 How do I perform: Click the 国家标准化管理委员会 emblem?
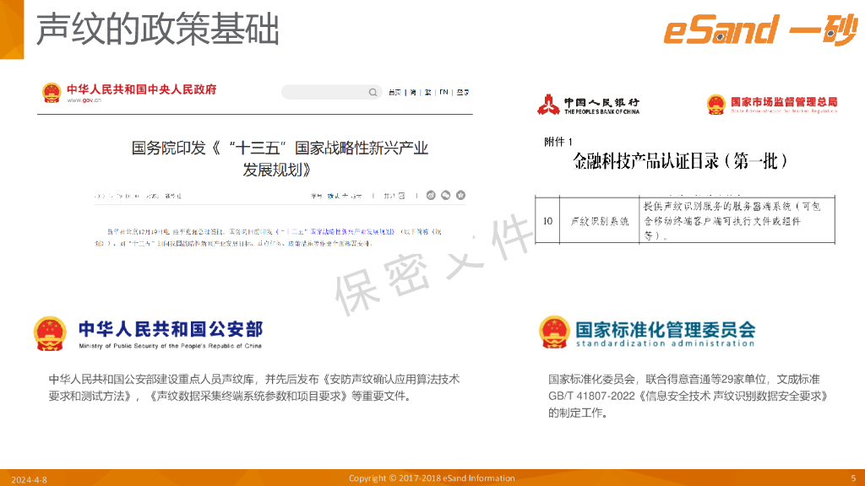click(555, 332)
